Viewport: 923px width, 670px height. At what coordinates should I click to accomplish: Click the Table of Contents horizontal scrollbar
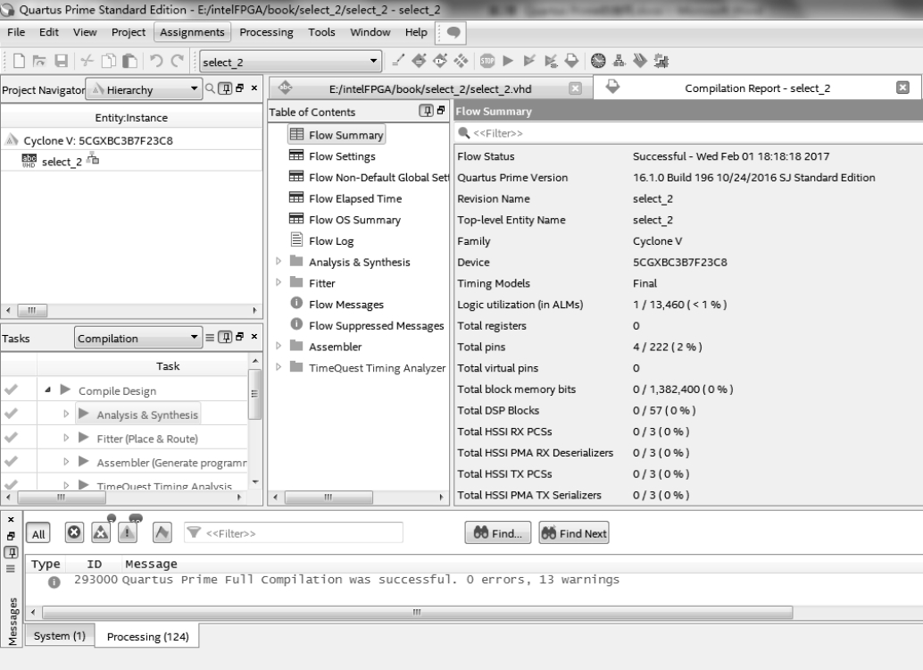click(x=328, y=498)
